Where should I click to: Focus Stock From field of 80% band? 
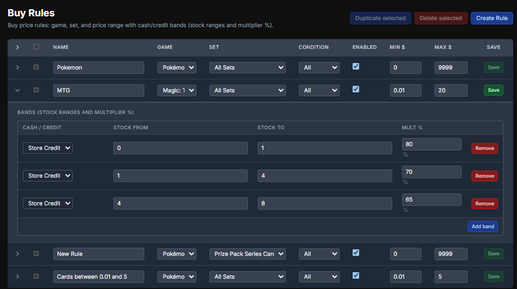coord(180,148)
